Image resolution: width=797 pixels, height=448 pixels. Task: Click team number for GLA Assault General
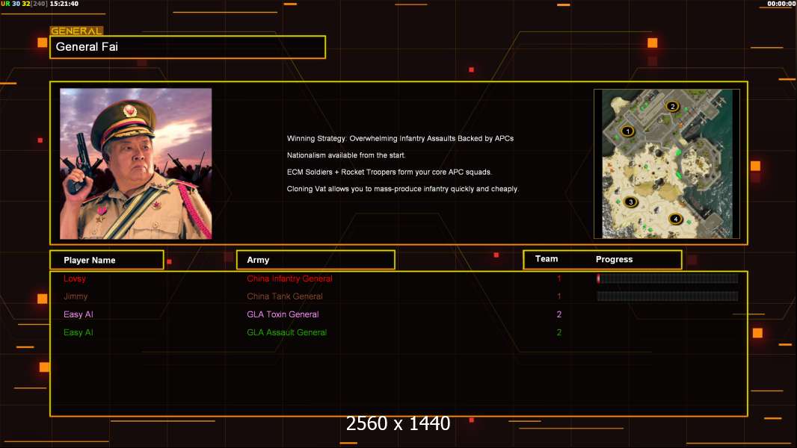click(559, 332)
